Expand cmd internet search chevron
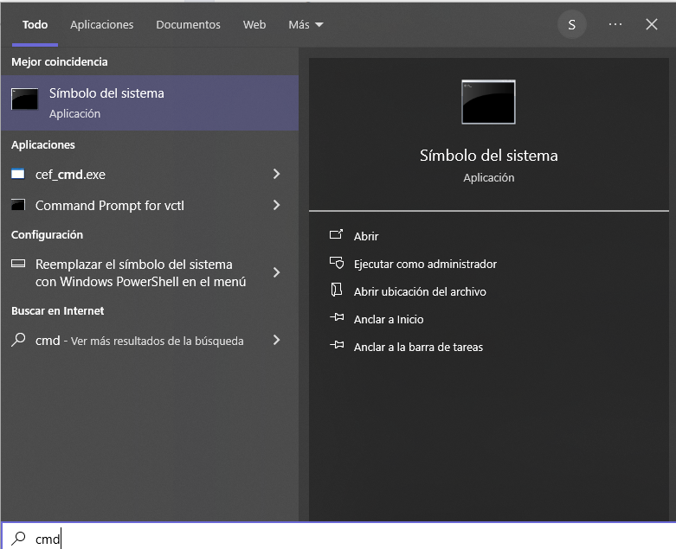This screenshot has height=549, width=676. (276, 340)
